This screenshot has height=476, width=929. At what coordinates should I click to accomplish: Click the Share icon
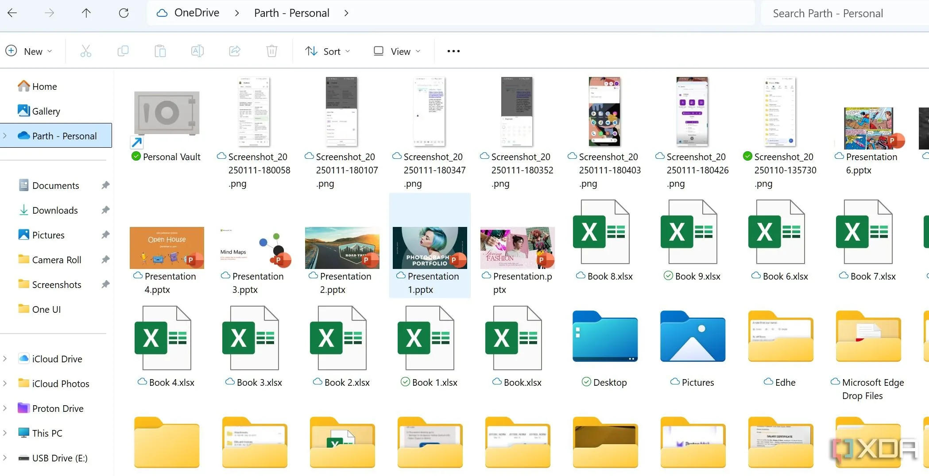click(235, 51)
